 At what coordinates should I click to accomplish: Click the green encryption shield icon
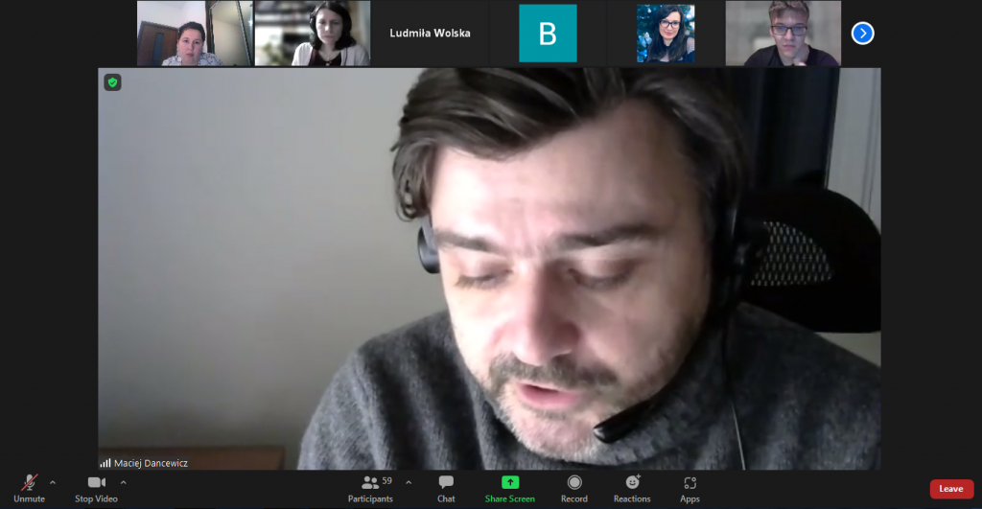(x=113, y=82)
